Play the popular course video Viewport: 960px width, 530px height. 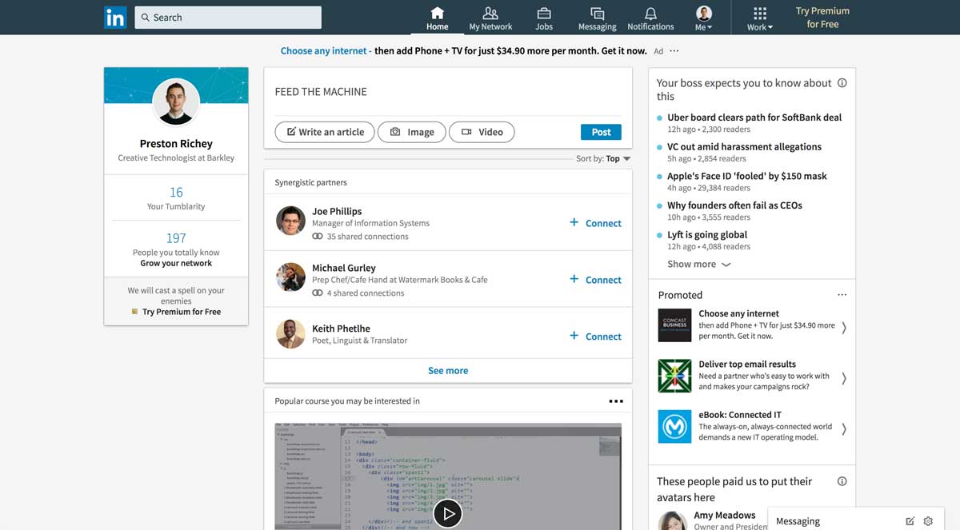coord(447,514)
